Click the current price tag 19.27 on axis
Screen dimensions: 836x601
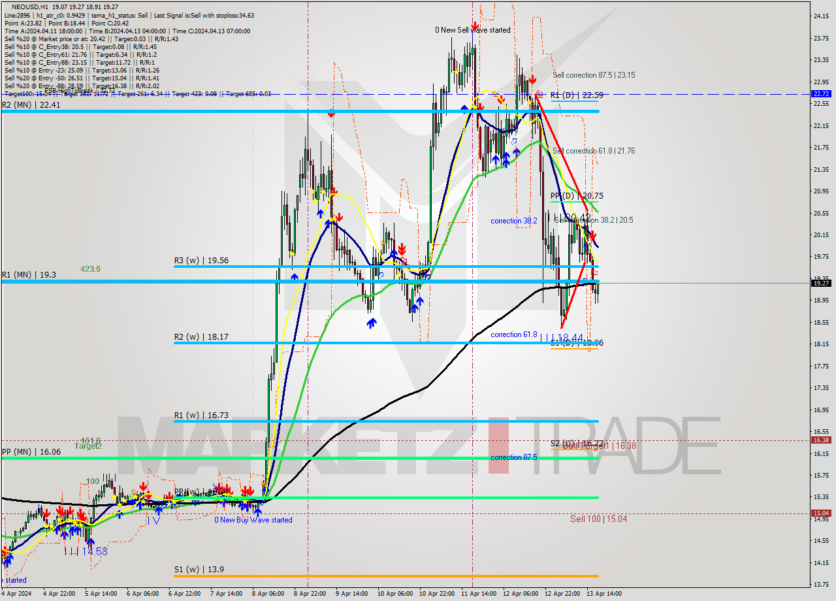coord(821,283)
